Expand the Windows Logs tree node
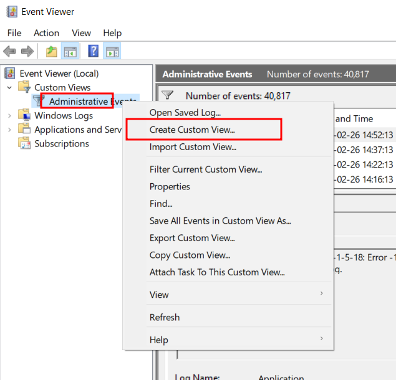Viewport: 396px width, 380px height. tap(9, 115)
